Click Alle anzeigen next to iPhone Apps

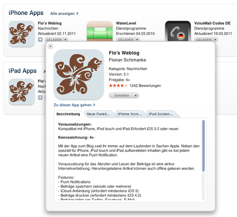[x=64, y=14]
